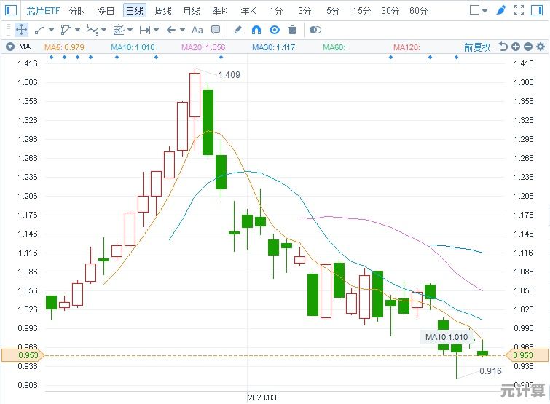The width and height of the screenshot is (550, 404).
Task: Click the eraser tool icon
Action: (238, 30)
